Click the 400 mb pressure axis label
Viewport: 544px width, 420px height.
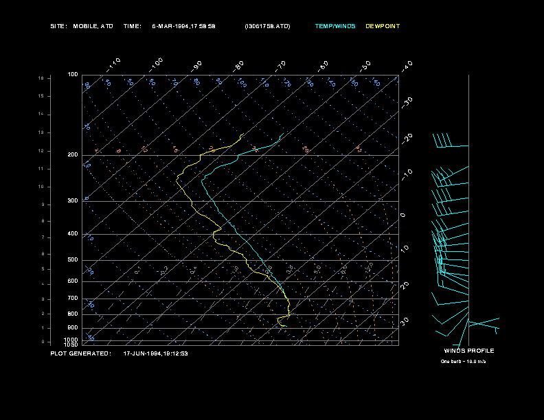[73, 233]
